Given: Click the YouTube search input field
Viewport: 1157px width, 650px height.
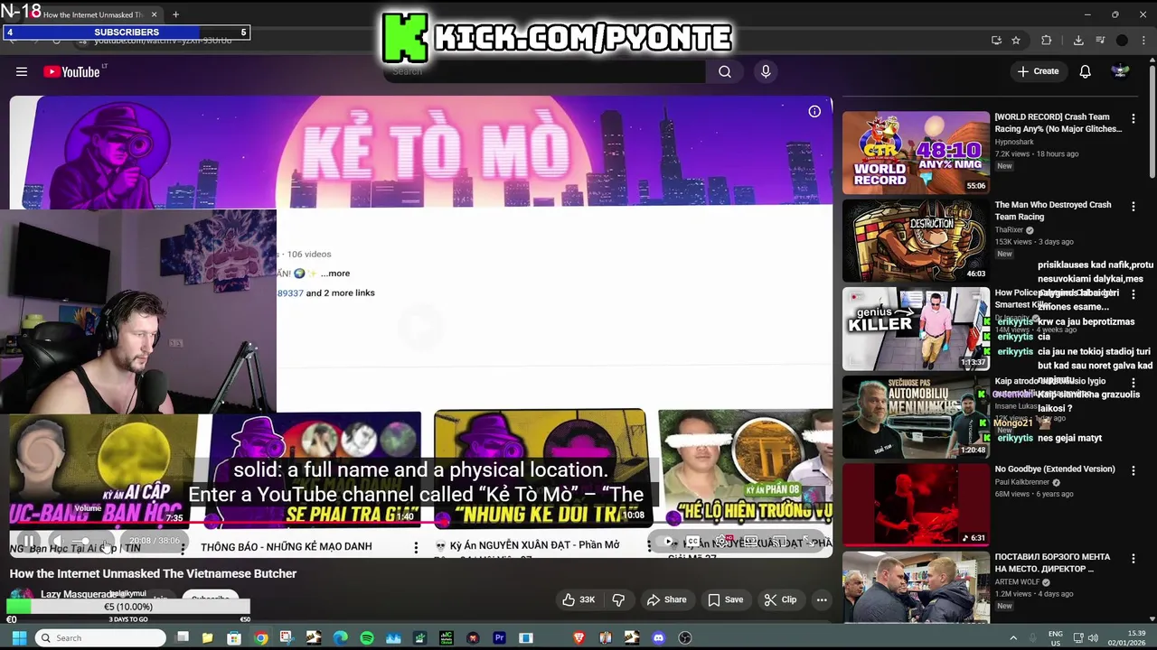Looking at the screenshot, I should coord(544,71).
